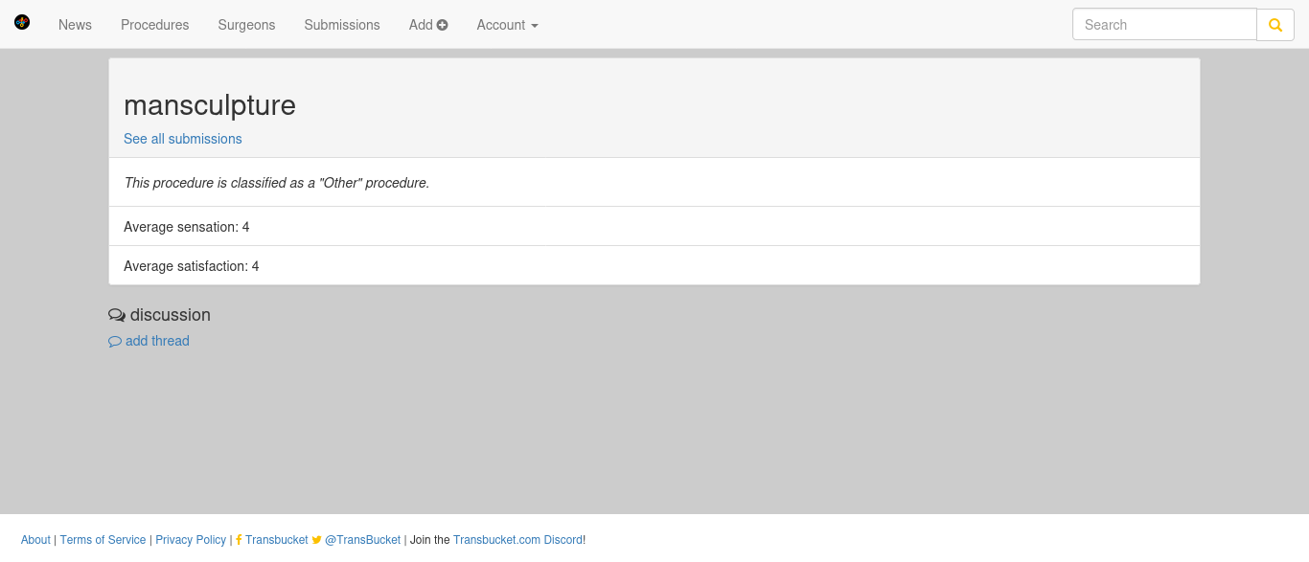
Task: Click the magnifier search button
Action: click(x=1275, y=25)
